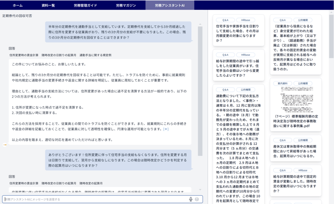Click 随時改定の日割りの起算月 tag under second 回答
The image size is (334, 204).
click(59, 183)
